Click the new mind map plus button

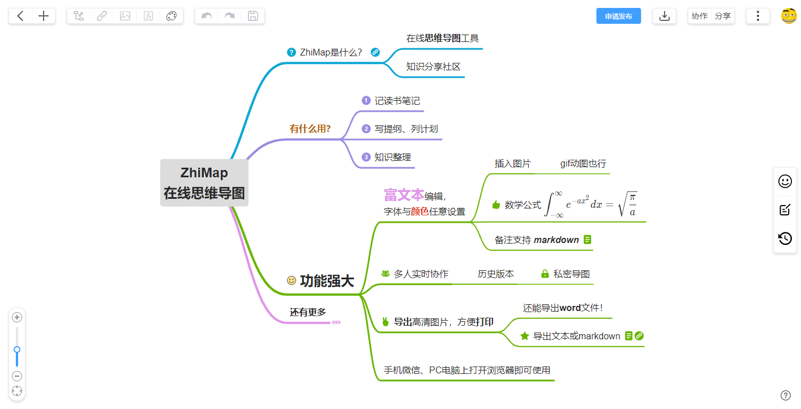(x=44, y=16)
